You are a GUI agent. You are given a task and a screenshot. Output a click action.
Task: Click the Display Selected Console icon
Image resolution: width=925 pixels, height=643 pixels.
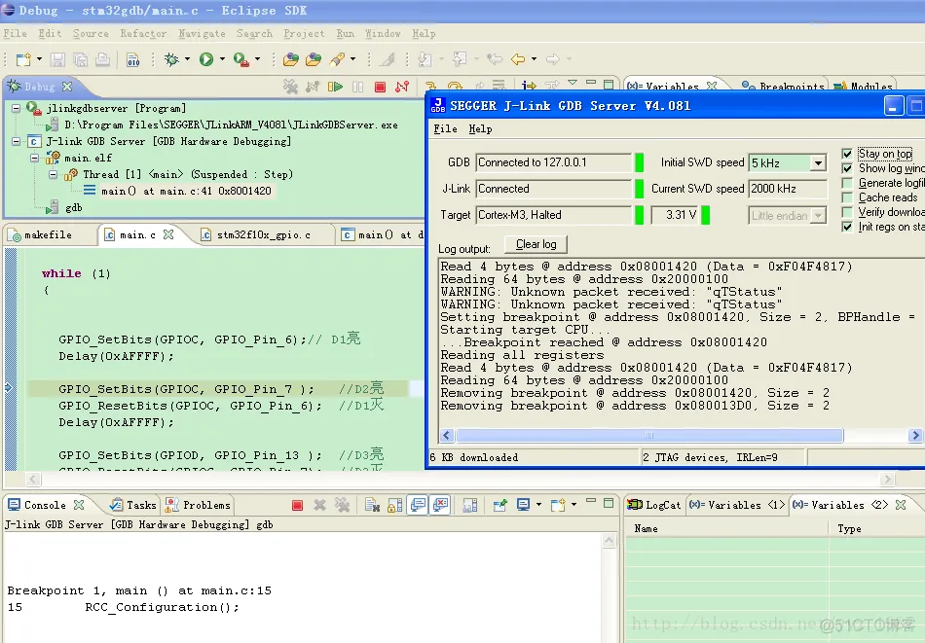click(x=523, y=505)
